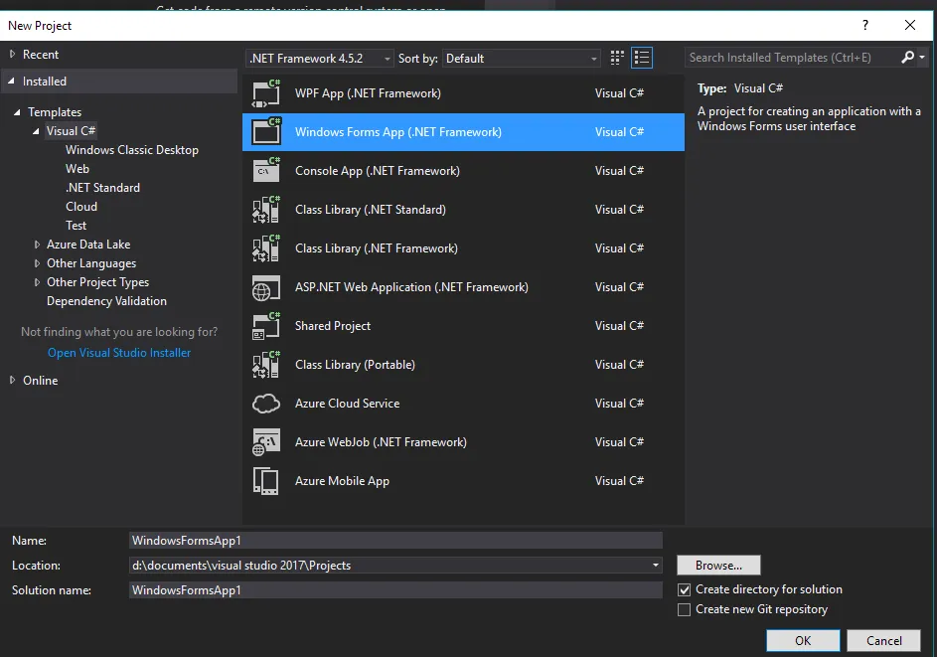Open the dialog help question mark
937x657 pixels.
865,25
